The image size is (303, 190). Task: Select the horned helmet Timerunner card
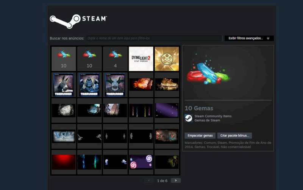pyautogui.click(x=115, y=85)
